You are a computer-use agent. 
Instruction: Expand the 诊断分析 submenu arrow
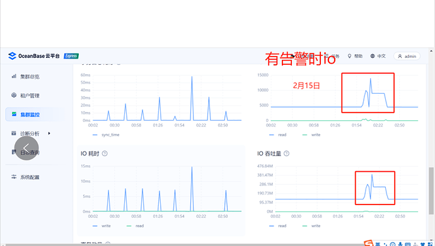[x=49, y=133]
